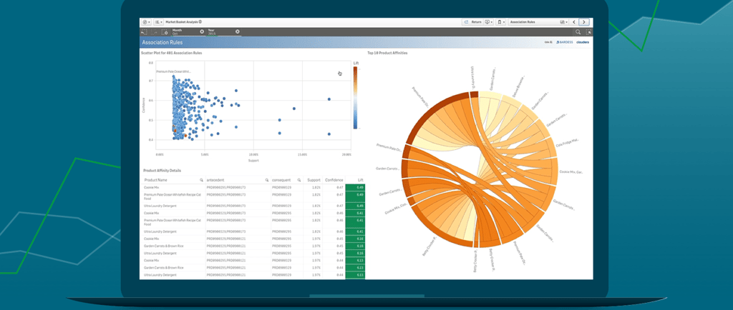Step back in selections
733x310 pixels.
[x=144, y=31]
